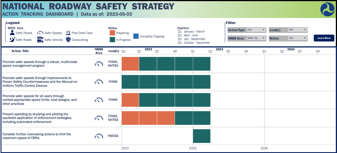Screen dimensions: 337x153
Task: Click the Crosscutting shield icon
Action: (x=68, y=40)
